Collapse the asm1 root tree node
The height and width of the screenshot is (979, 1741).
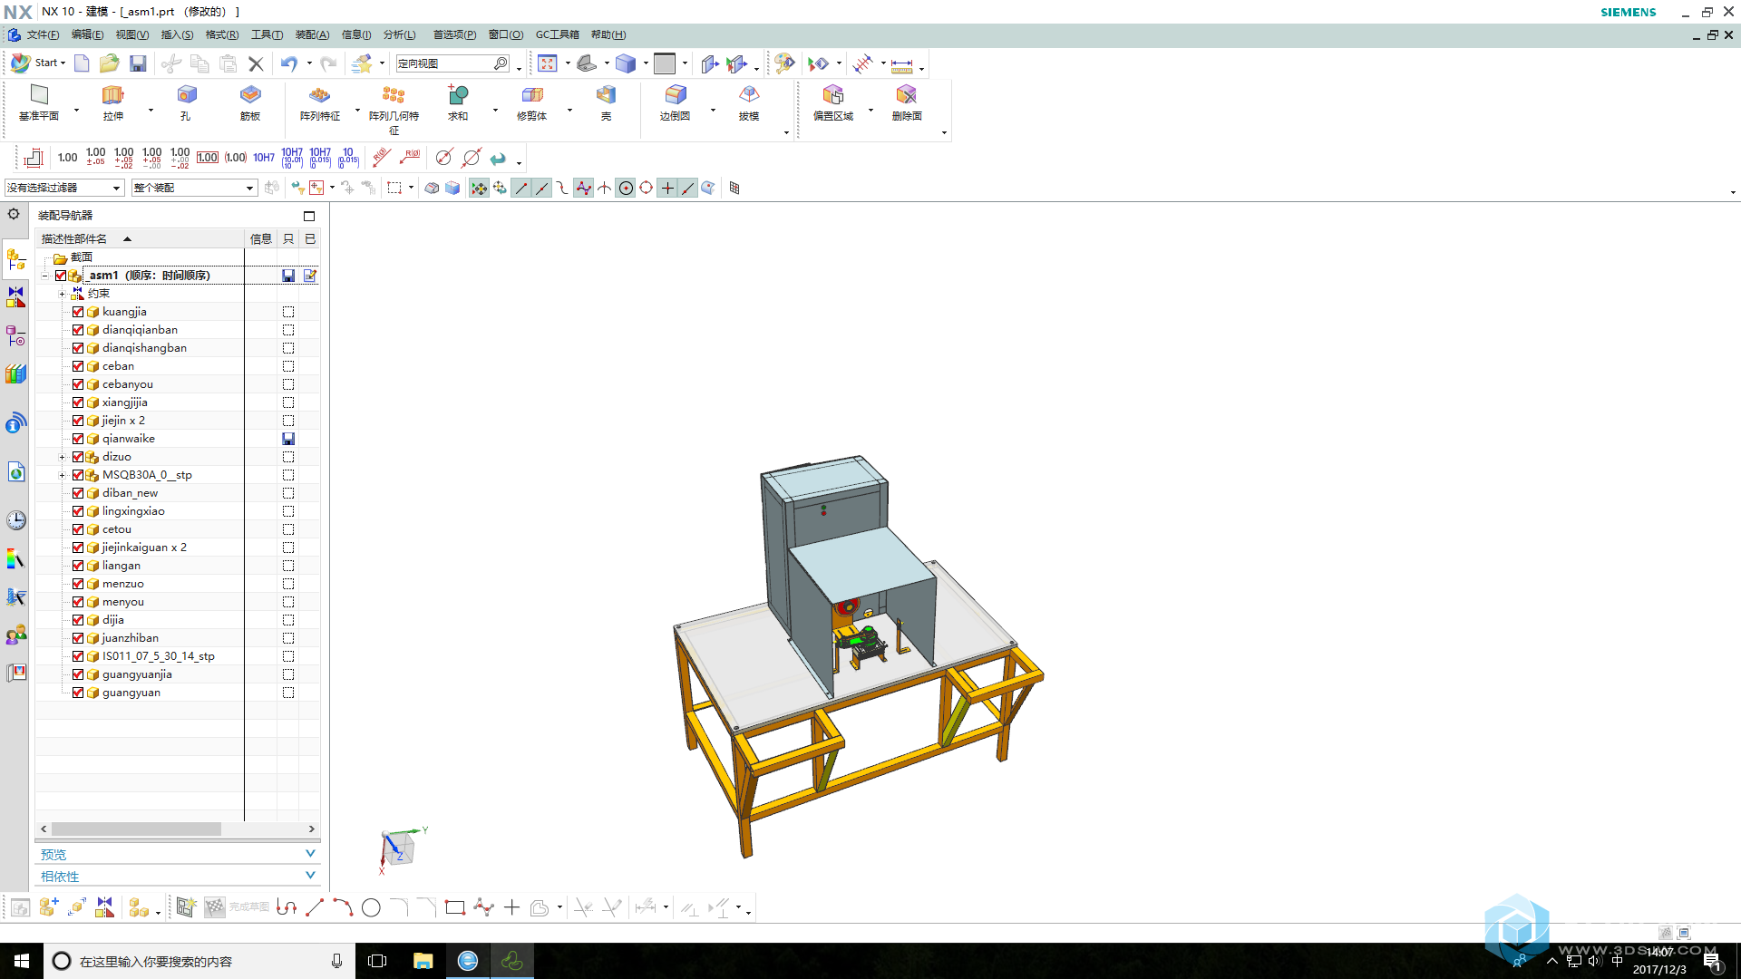tap(44, 276)
